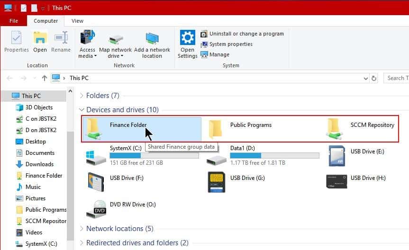Select the USB Drive (G:) memory card
Screen dimensions: 409x250
(217, 182)
